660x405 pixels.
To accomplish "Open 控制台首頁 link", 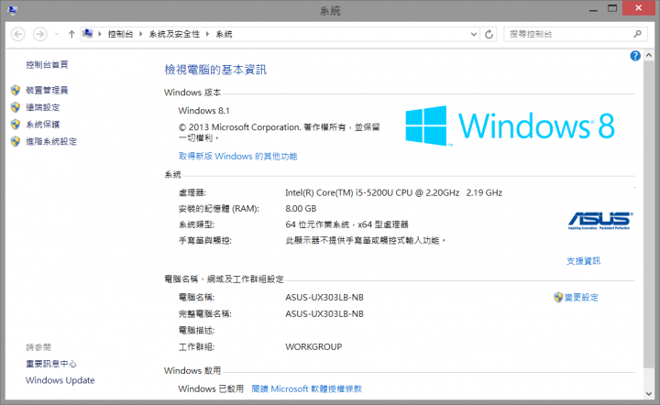I will point(47,64).
